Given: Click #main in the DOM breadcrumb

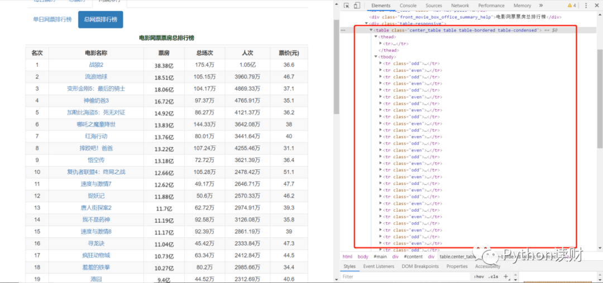Looking at the screenshot, I should pos(380,257).
